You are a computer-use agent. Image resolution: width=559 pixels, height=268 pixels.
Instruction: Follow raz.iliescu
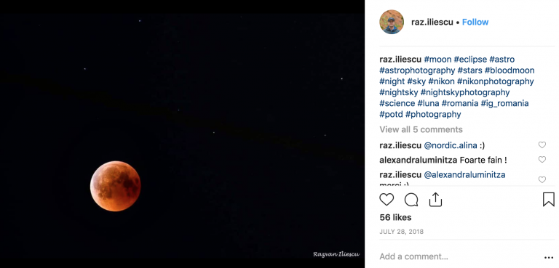(475, 22)
